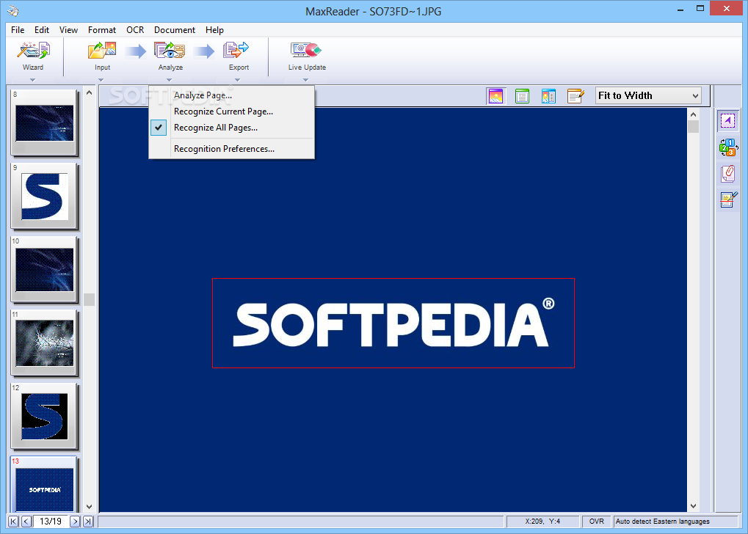Expand the Wizard dropdown arrow
This screenshot has width=748, height=534.
[32, 80]
